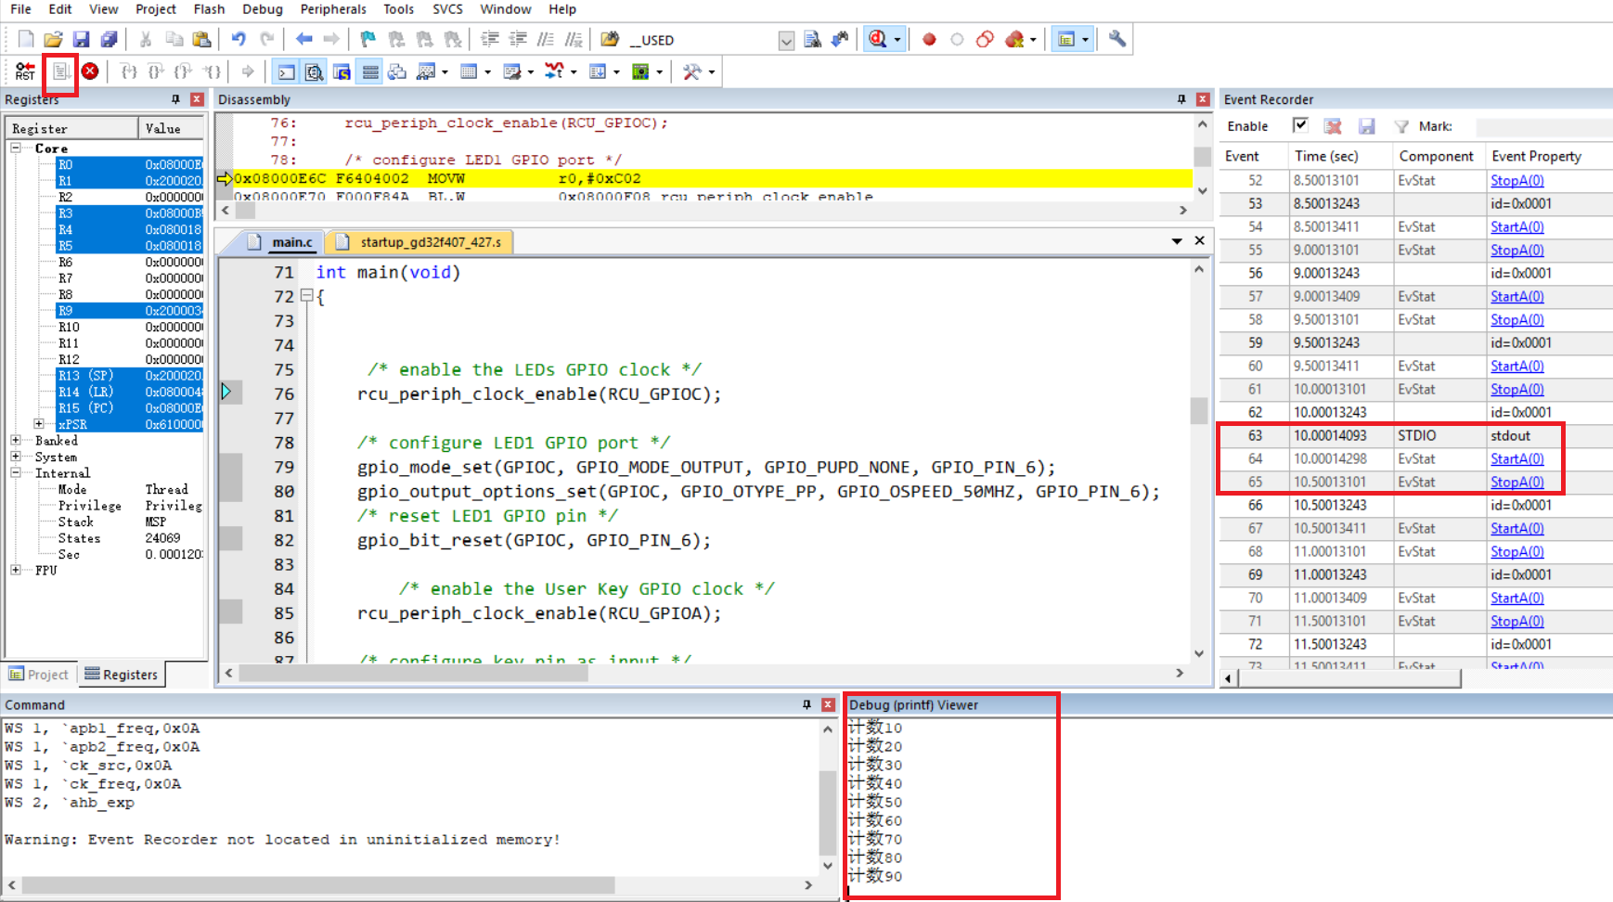Image resolution: width=1613 pixels, height=902 pixels.
Task: Clear Event Recorder records icon
Action: coord(1333,126)
